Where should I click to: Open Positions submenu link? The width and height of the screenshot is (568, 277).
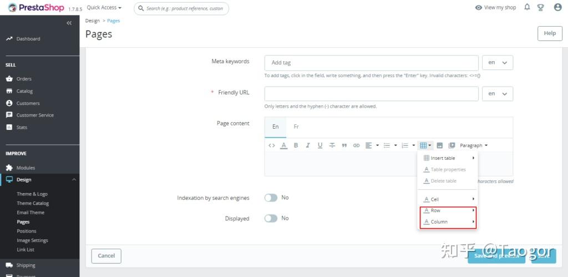click(x=27, y=231)
